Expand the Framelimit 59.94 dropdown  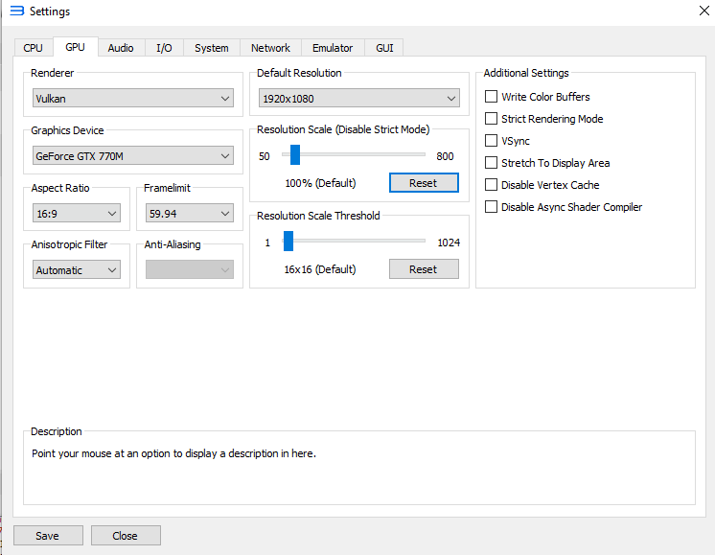pyautogui.click(x=189, y=214)
